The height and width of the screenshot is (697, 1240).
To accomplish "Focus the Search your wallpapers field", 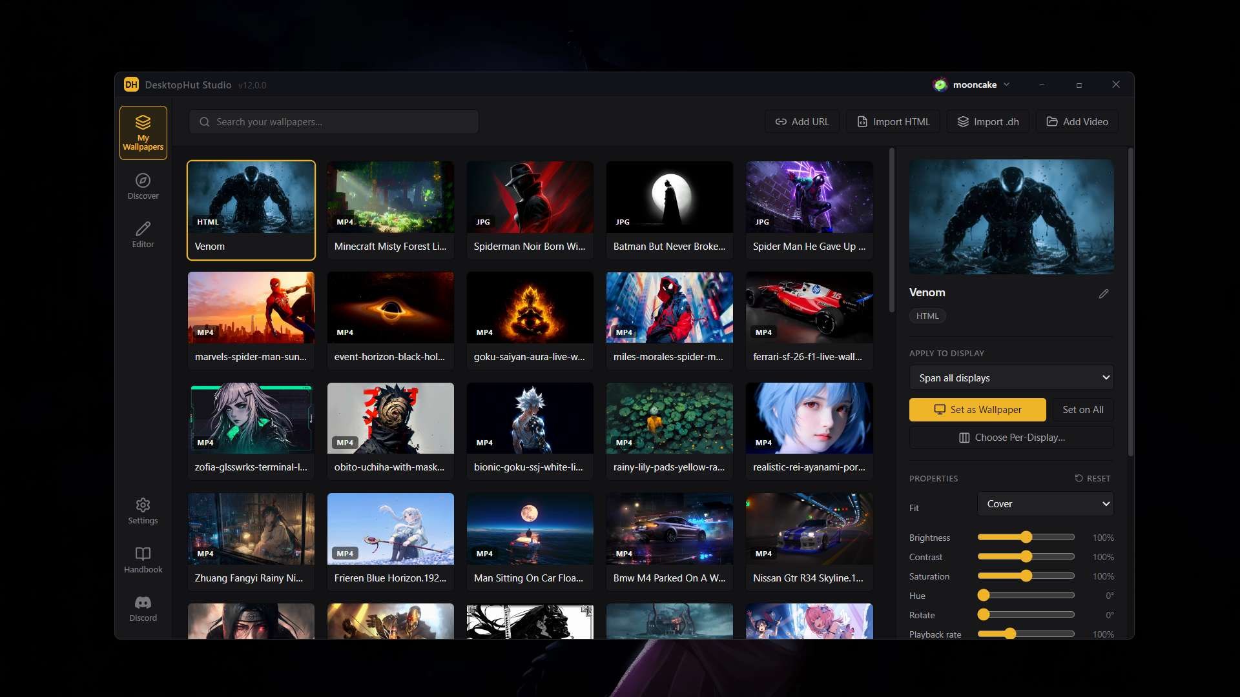I will point(333,122).
